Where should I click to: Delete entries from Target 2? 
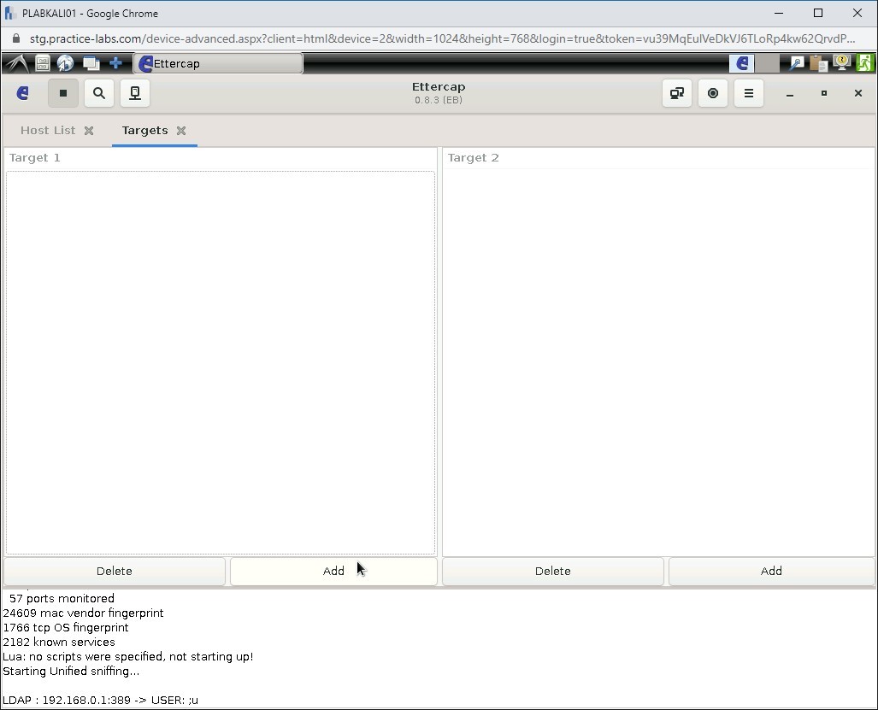pyautogui.click(x=552, y=571)
